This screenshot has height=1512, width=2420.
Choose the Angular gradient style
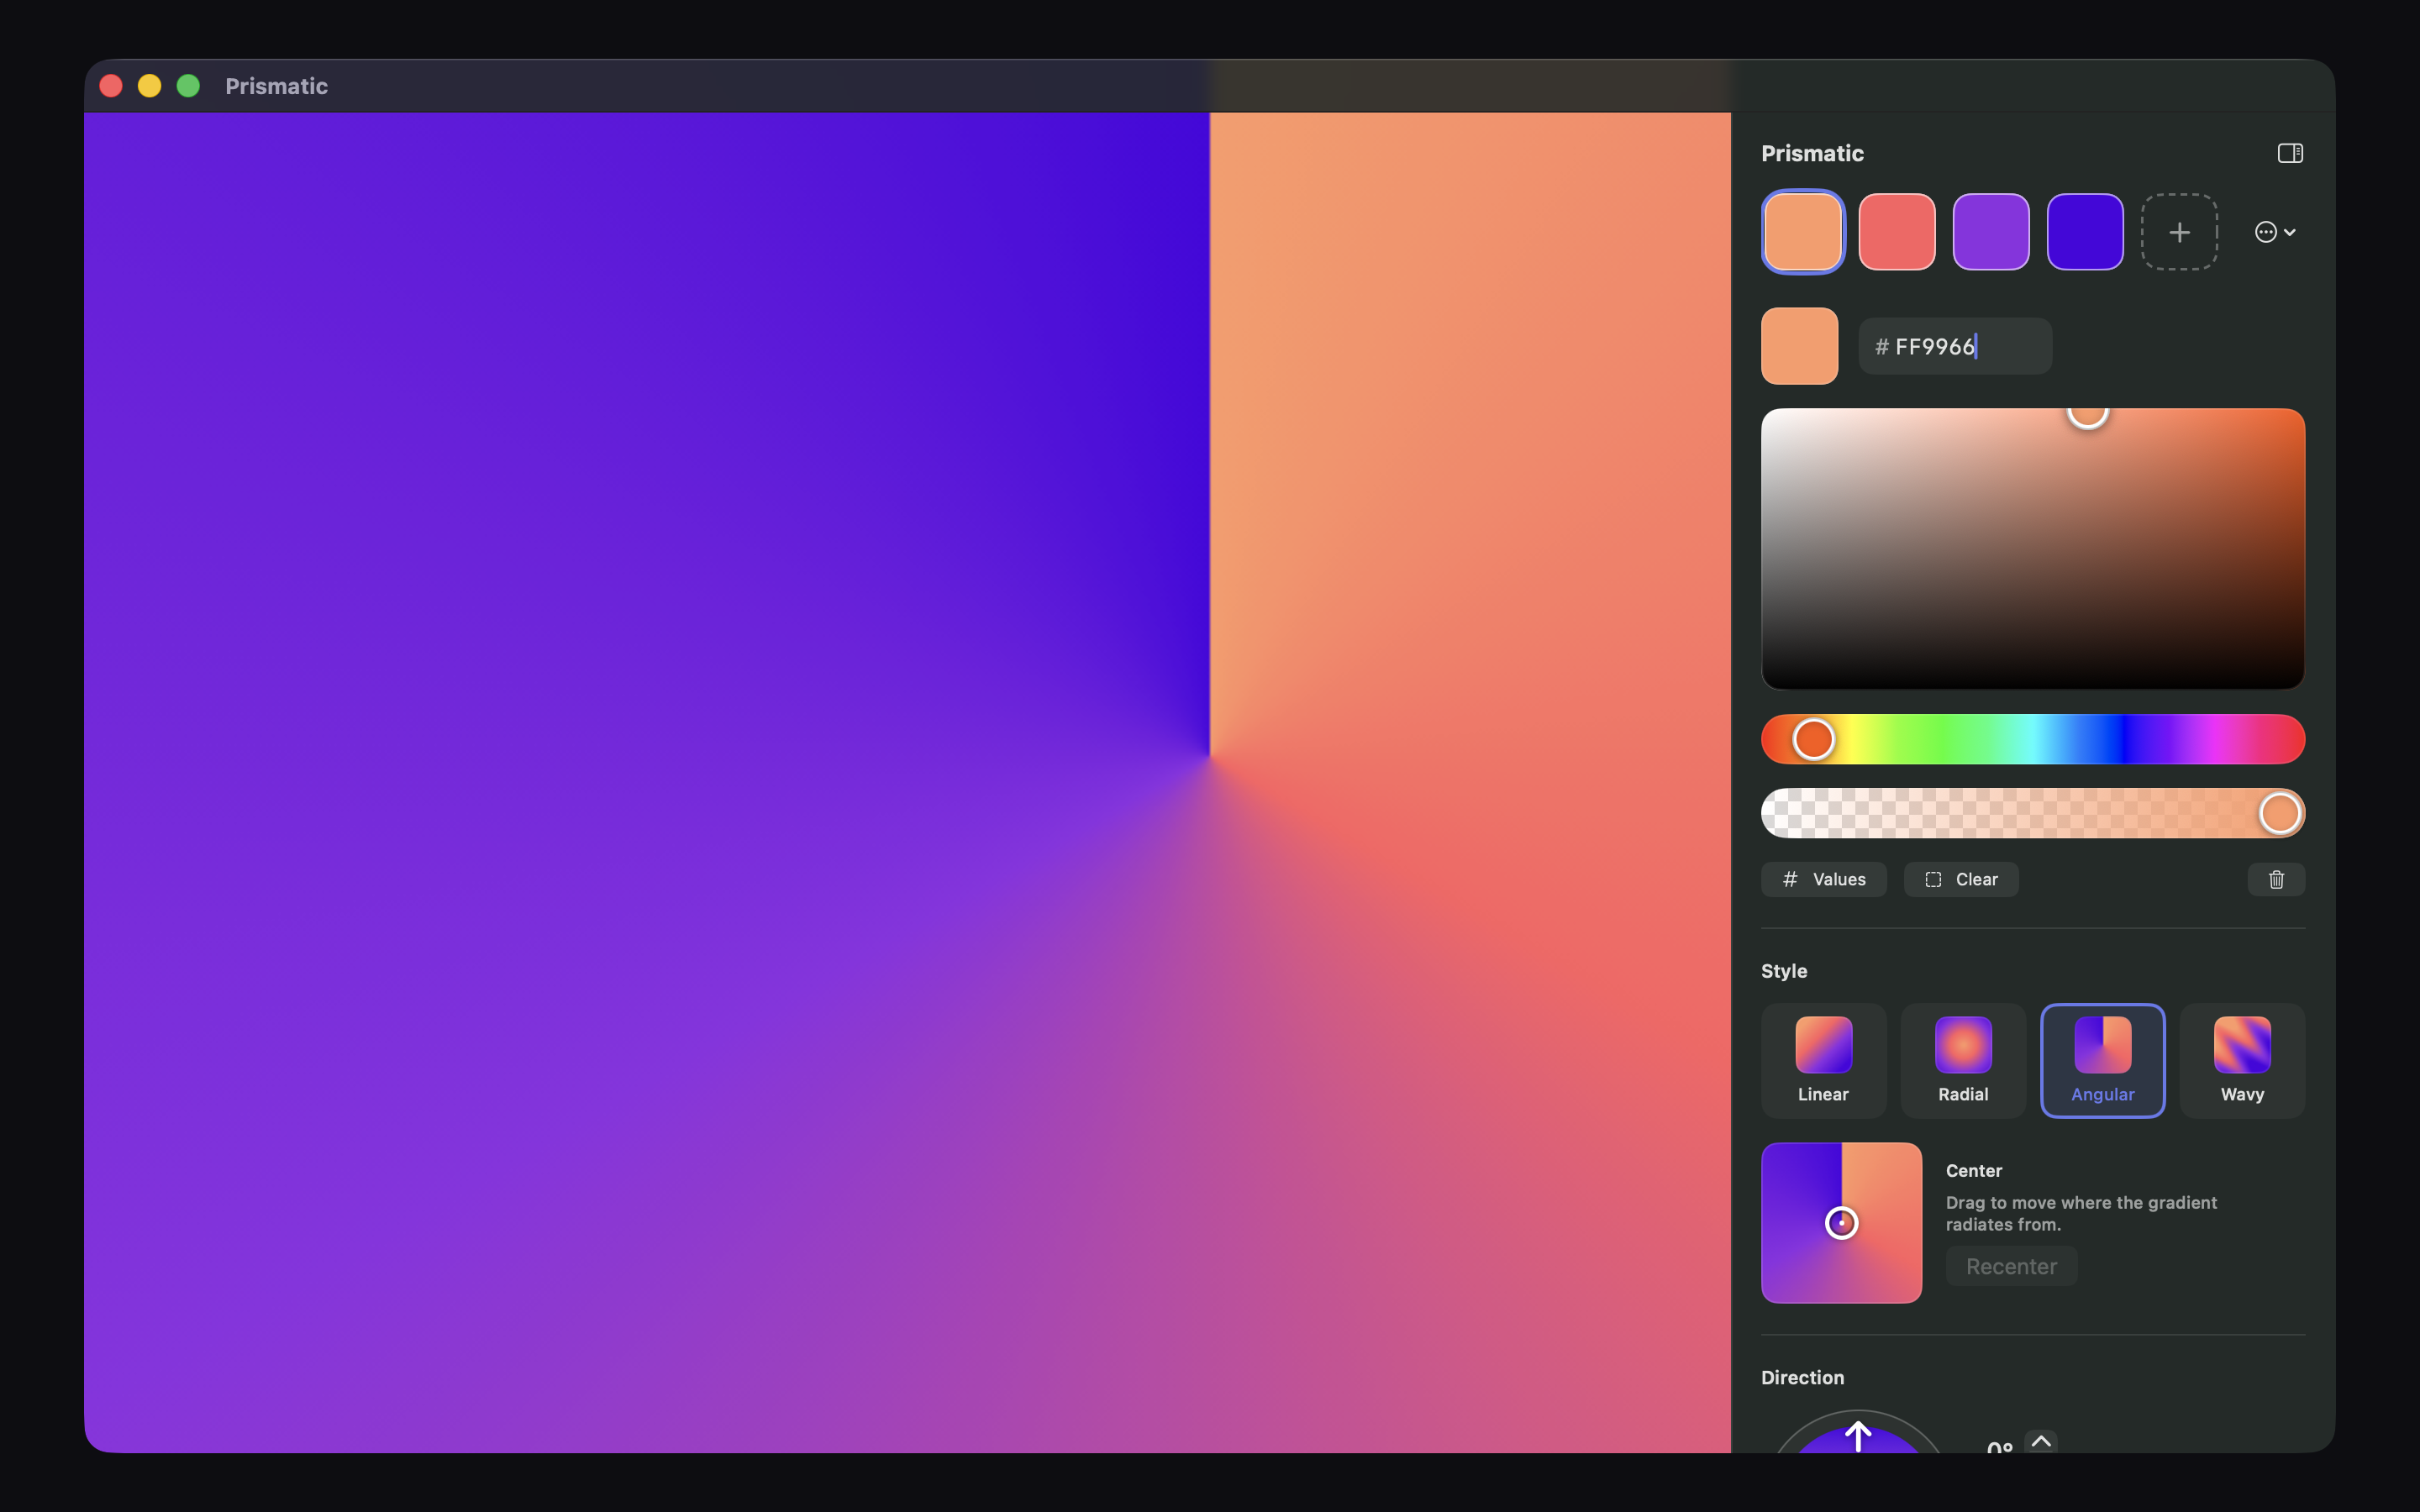[x=2102, y=1060]
